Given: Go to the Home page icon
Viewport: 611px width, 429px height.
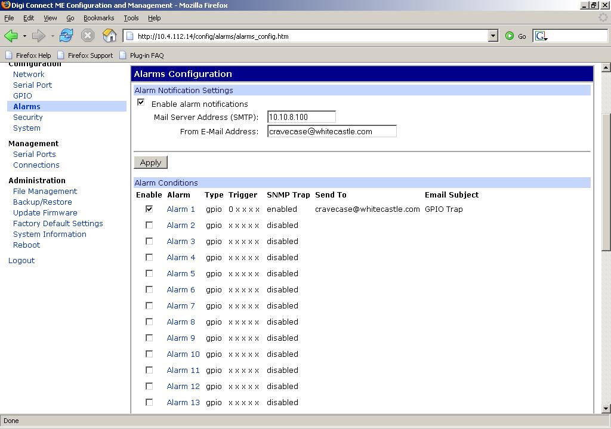Looking at the screenshot, I should (109, 36).
